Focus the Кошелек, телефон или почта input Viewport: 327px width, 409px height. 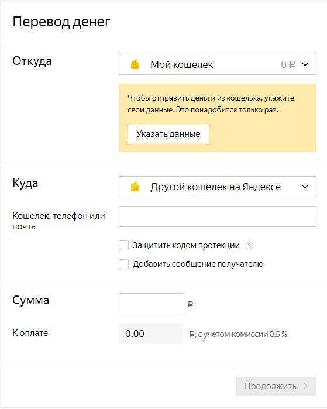coord(218,216)
